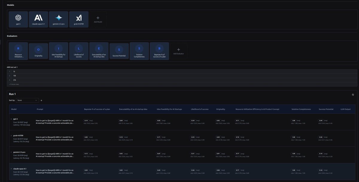Click the '25k' test set row
The width and height of the screenshot is (359, 182).
[x=182, y=80]
